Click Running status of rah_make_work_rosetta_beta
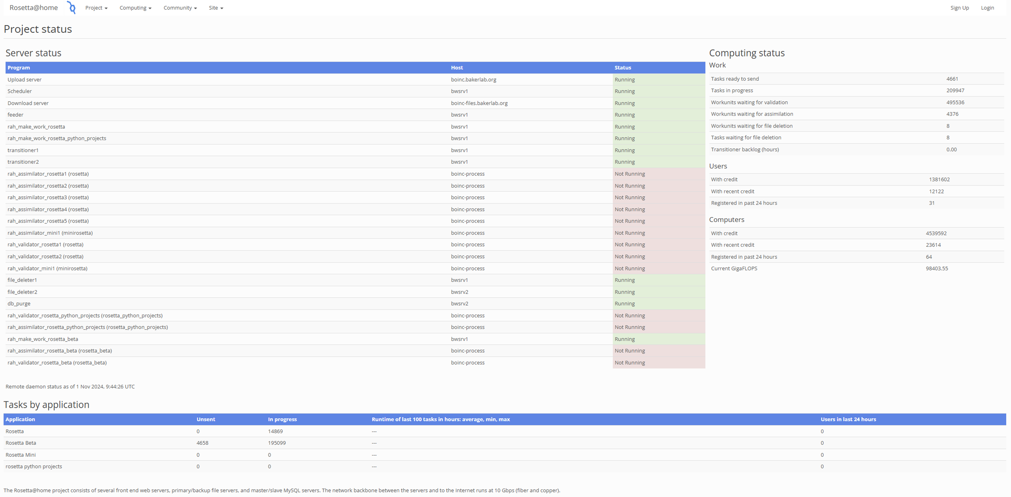The width and height of the screenshot is (1011, 497). click(x=624, y=339)
